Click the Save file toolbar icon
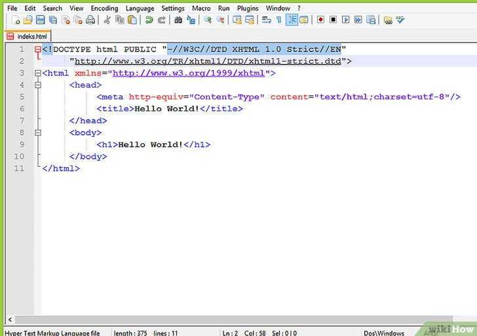Image resolution: width=477 pixels, height=336 pixels. pos(40,20)
